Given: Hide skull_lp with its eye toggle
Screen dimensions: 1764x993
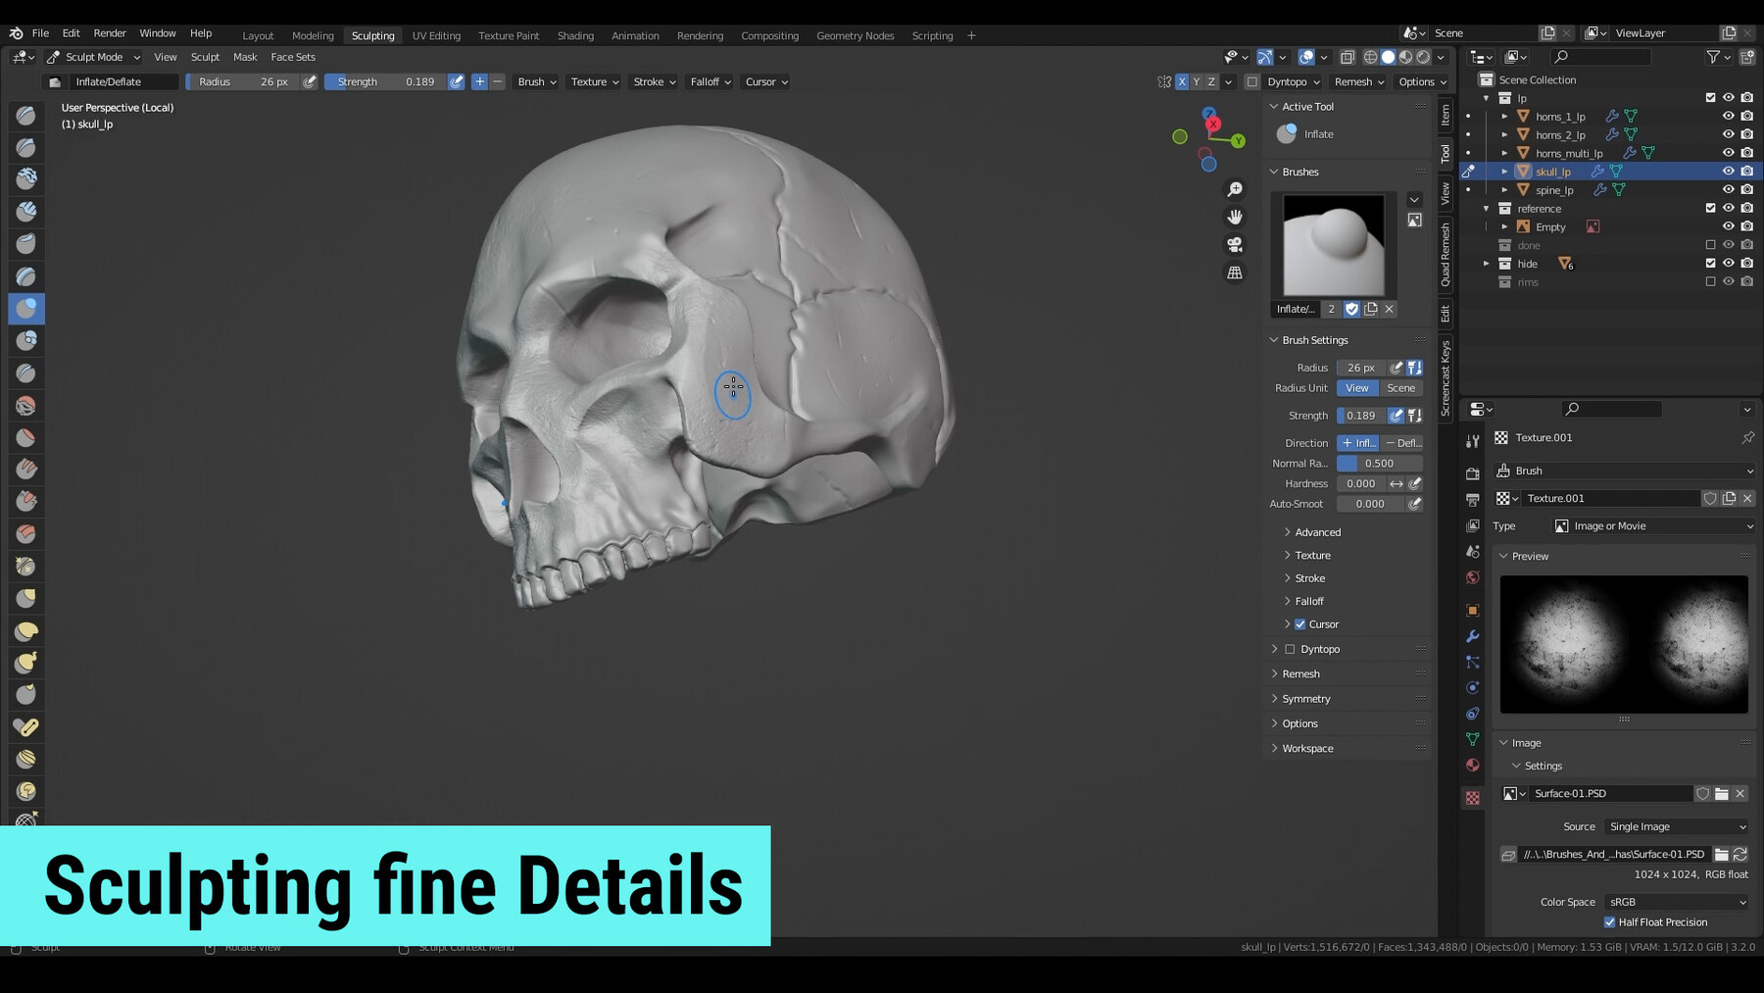Looking at the screenshot, I should click(x=1729, y=171).
